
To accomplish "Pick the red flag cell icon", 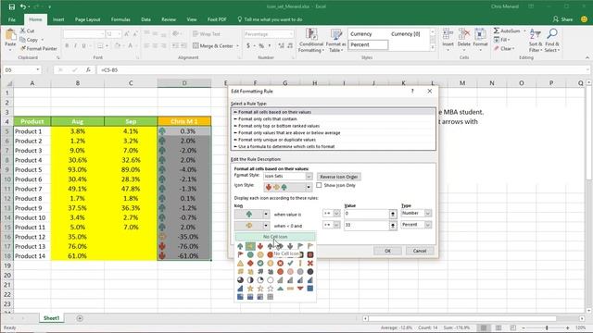I will pos(240,255).
